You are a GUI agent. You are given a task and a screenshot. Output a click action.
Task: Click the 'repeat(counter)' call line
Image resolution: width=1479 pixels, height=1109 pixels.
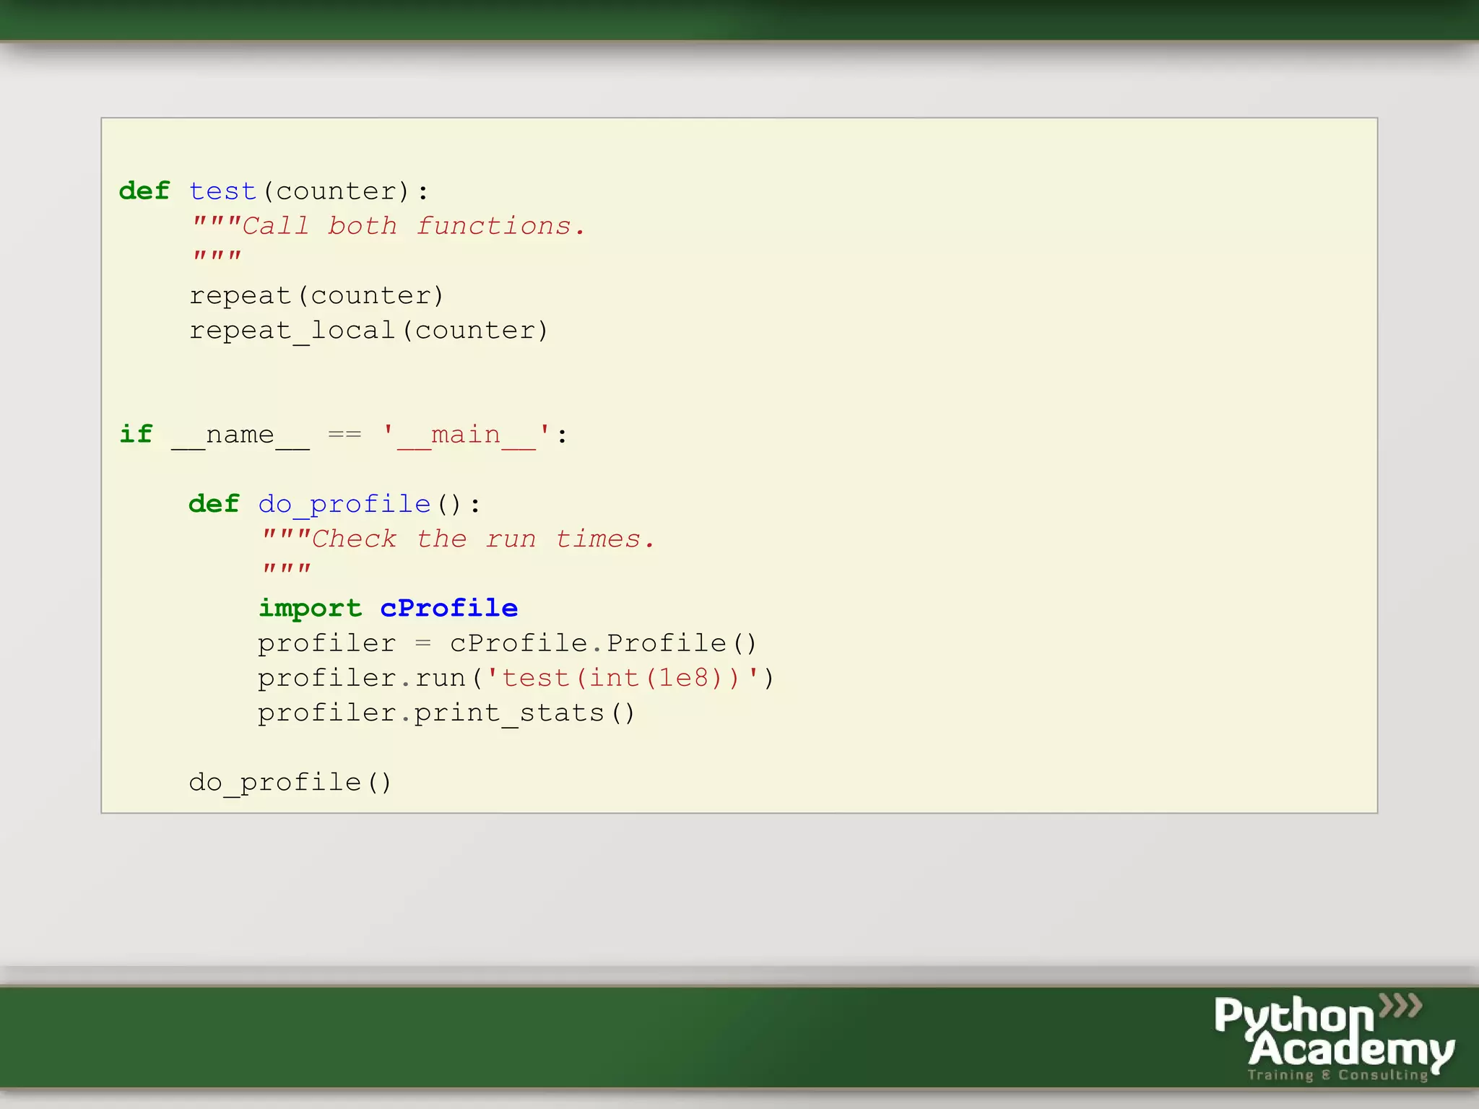[316, 295]
